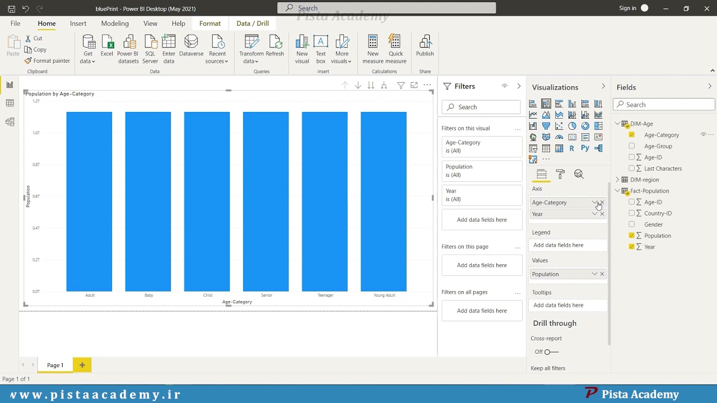Check the Last Characters field
717x403 pixels.
pyautogui.click(x=632, y=168)
